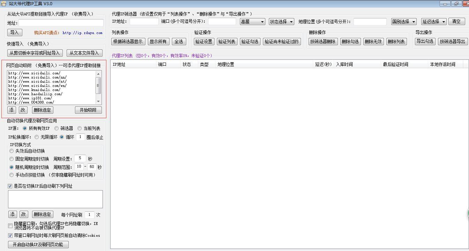The width and height of the screenshot is (469, 251).
Task: Select http://www.haodailiip.com/ in the URL list
Action: pyautogui.click(x=35, y=94)
